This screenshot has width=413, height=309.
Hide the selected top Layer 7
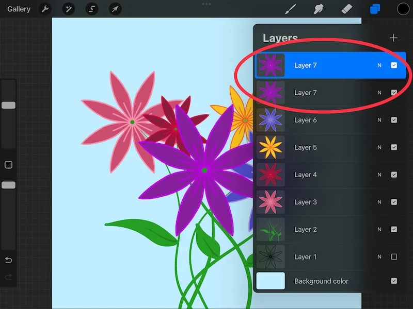394,65
